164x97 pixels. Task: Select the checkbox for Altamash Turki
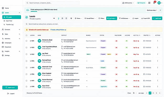[x=27, y=67]
